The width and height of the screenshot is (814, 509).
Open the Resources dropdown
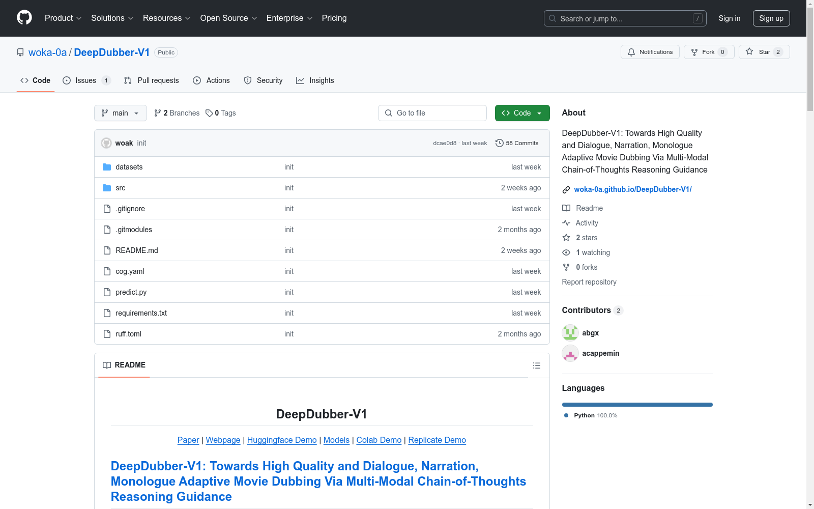(166, 18)
